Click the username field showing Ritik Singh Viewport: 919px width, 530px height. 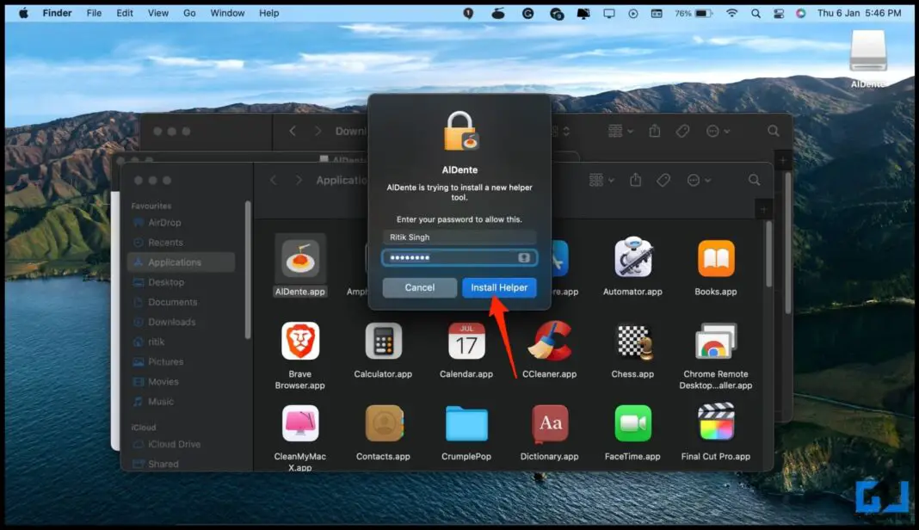coord(459,237)
